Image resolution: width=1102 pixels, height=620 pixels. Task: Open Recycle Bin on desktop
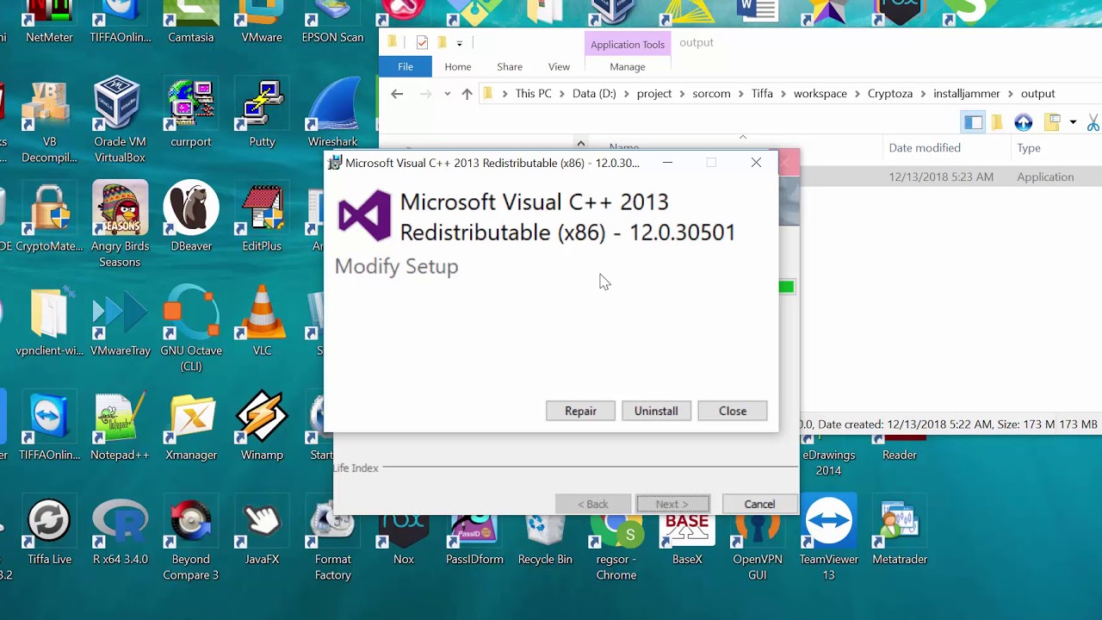[x=545, y=538]
